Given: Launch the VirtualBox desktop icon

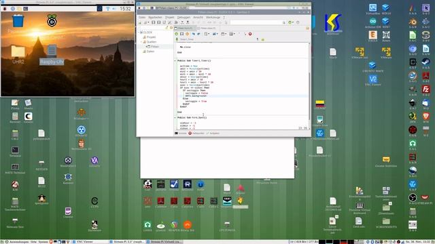Looking at the screenshot, I should (x=373, y=9).
